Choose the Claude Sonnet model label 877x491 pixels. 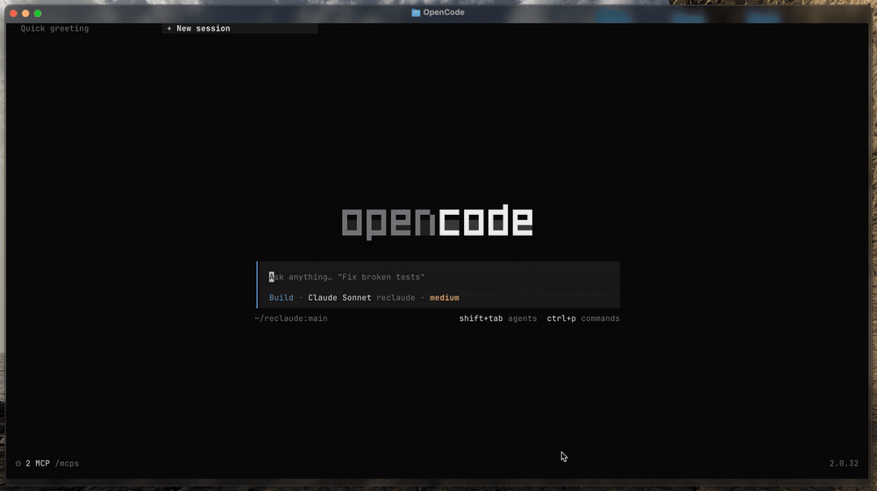339,297
